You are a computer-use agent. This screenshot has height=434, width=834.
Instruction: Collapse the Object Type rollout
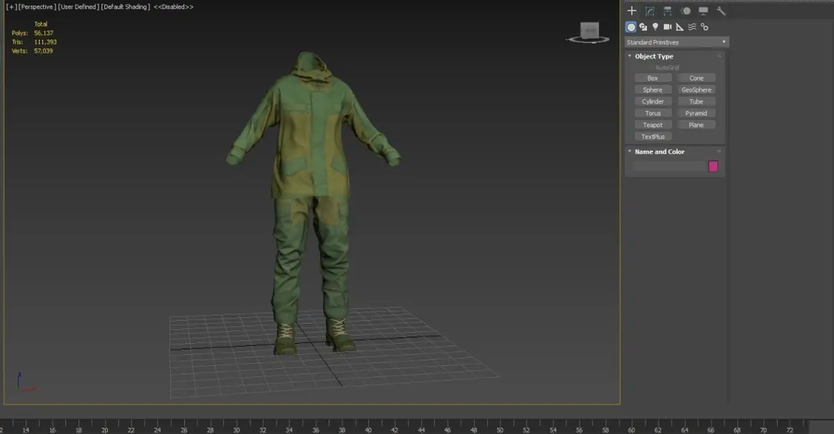click(x=653, y=56)
